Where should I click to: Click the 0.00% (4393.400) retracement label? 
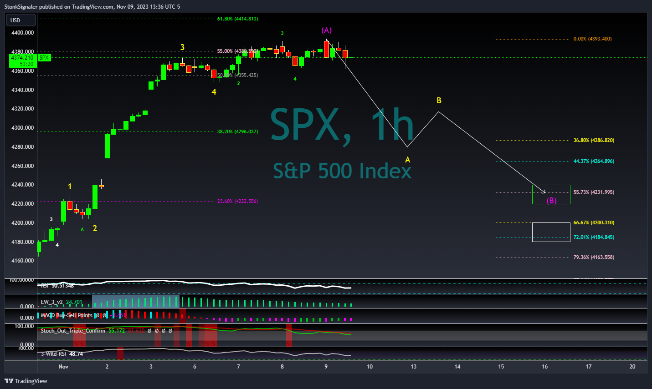[592, 39]
